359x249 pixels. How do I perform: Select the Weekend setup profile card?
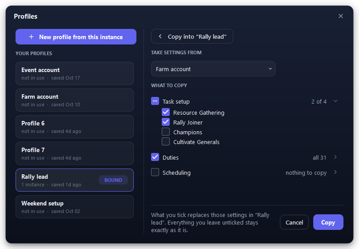tap(75, 207)
